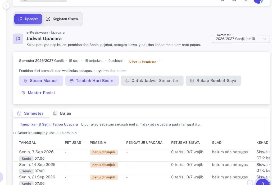Open Rekap Rombel Saya
This screenshot has width=272, height=185.
click(x=213, y=81)
